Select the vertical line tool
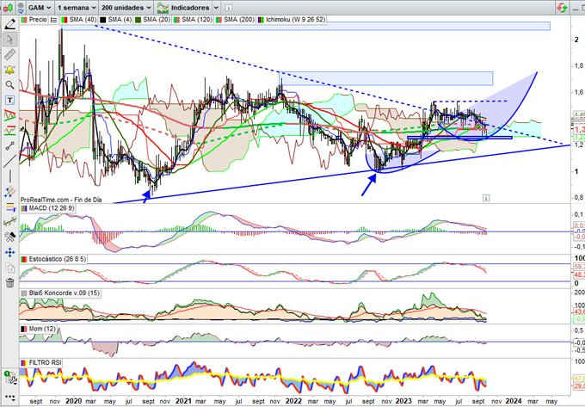This screenshot has height=407, width=585. point(10,176)
